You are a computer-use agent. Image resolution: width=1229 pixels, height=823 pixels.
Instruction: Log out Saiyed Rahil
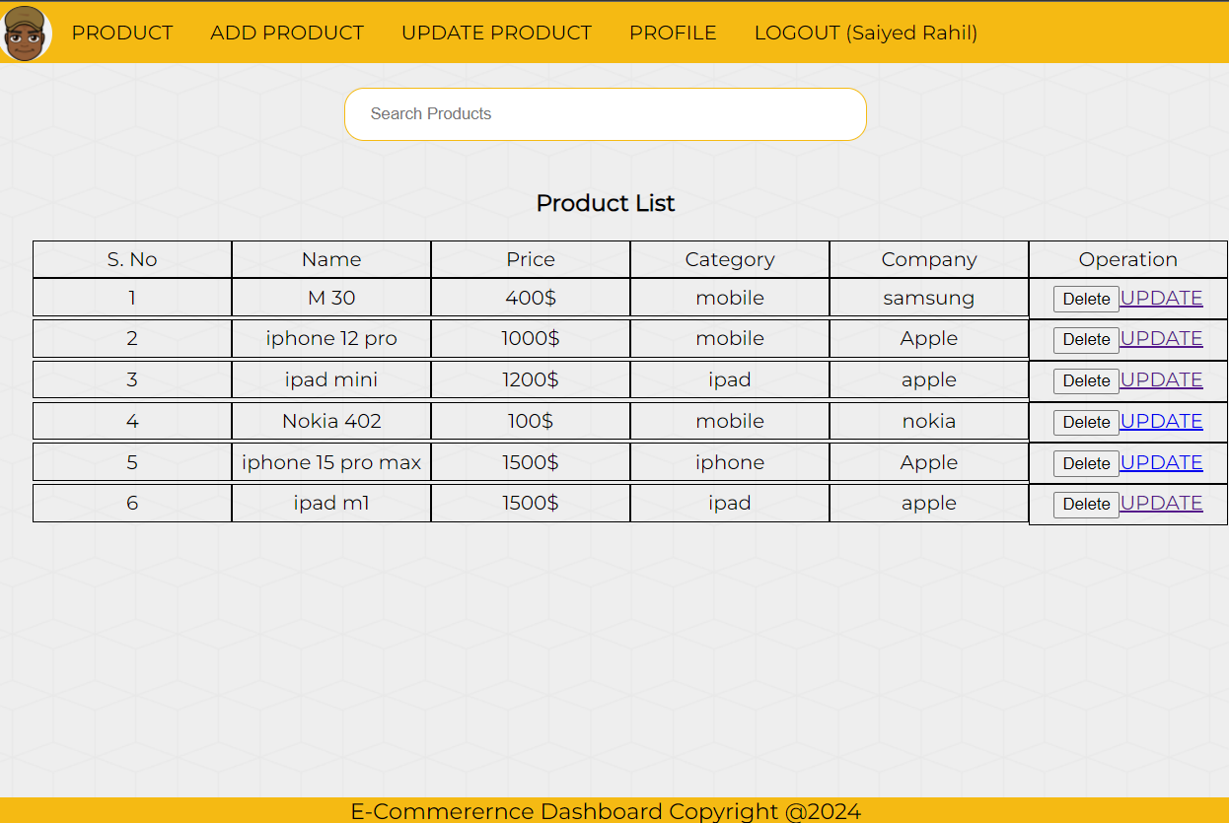(x=865, y=33)
